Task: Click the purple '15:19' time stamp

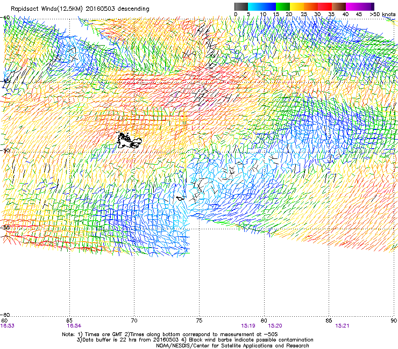Action: 248,326
